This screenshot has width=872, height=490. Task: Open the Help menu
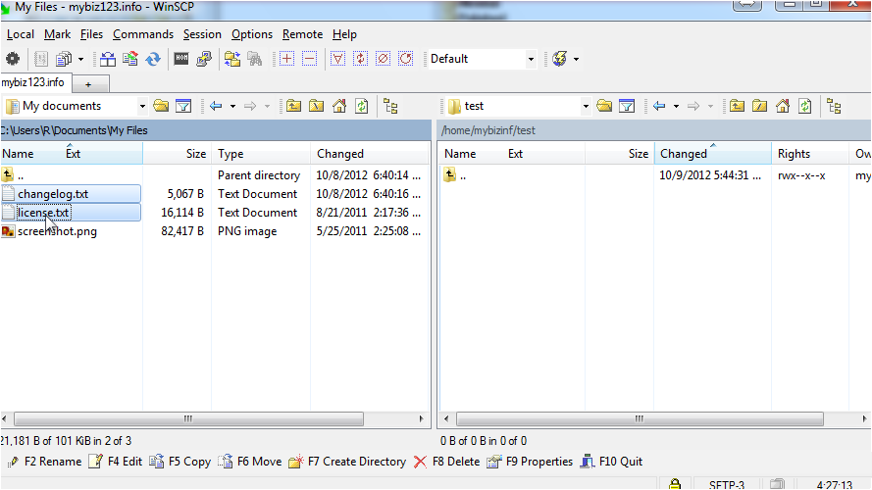(344, 34)
